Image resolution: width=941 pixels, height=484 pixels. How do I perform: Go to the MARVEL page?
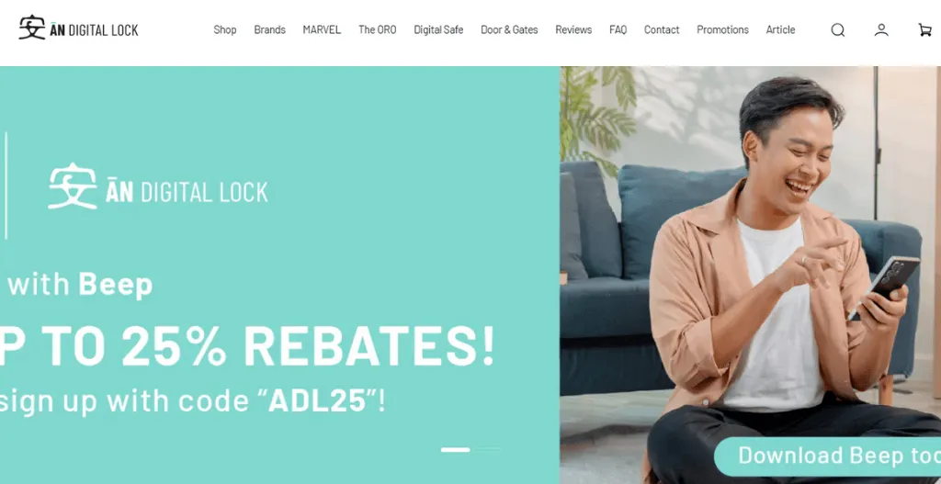(x=322, y=29)
